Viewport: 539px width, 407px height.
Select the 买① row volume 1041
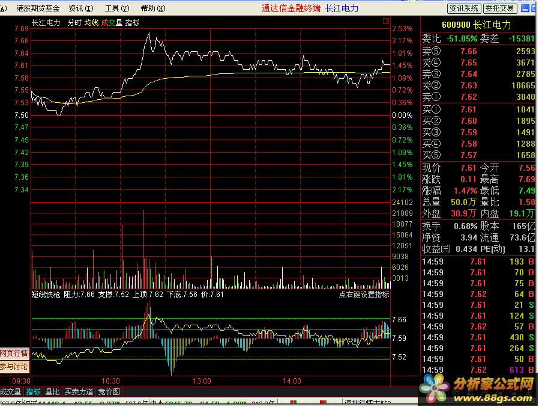pyautogui.click(x=526, y=109)
